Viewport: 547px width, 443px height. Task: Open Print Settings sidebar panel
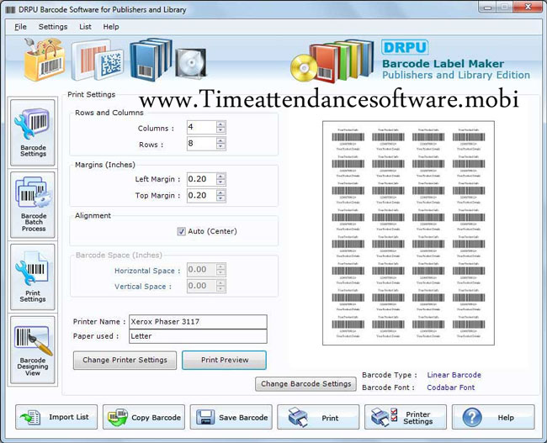click(x=33, y=277)
